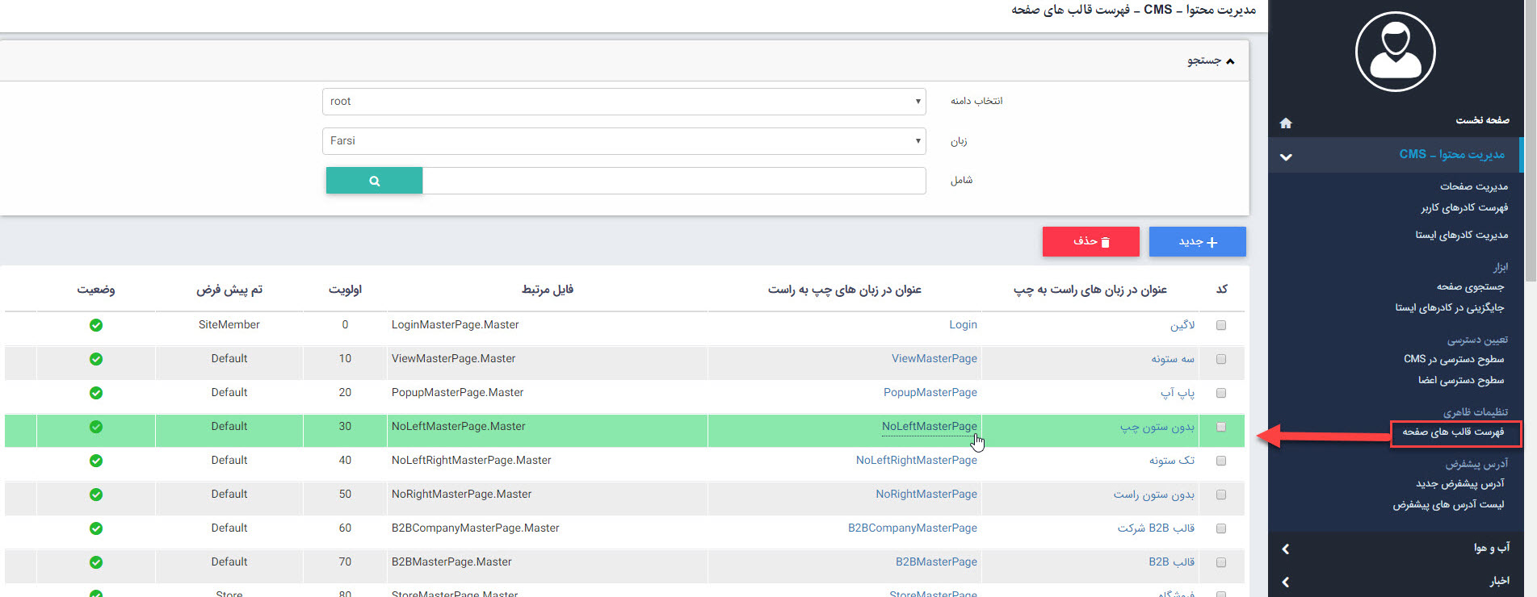Click the شامل search text field
This screenshot has height=597, width=1537.
coord(674,181)
